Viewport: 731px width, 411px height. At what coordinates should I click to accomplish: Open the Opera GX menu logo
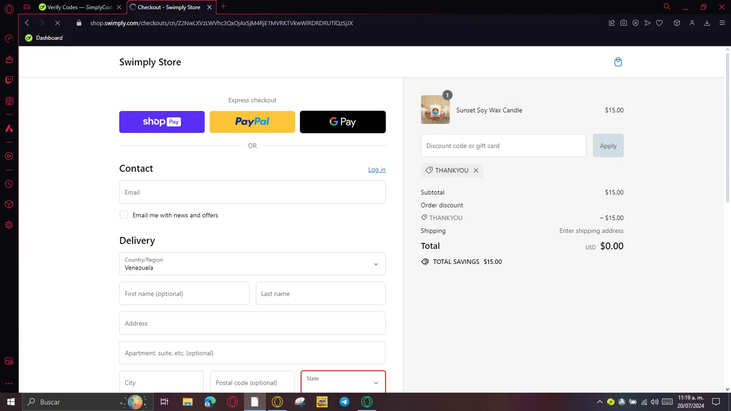9,9
